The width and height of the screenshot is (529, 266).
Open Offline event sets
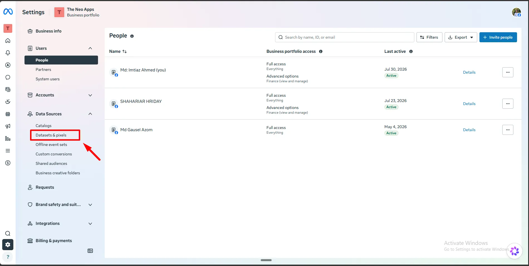pyautogui.click(x=51, y=145)
